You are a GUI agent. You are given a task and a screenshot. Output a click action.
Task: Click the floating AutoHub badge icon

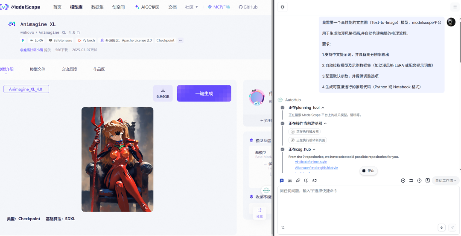click(x=266, y=190)
